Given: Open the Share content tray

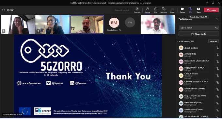Looking at the screenshot, I should [x=198, y=10].
